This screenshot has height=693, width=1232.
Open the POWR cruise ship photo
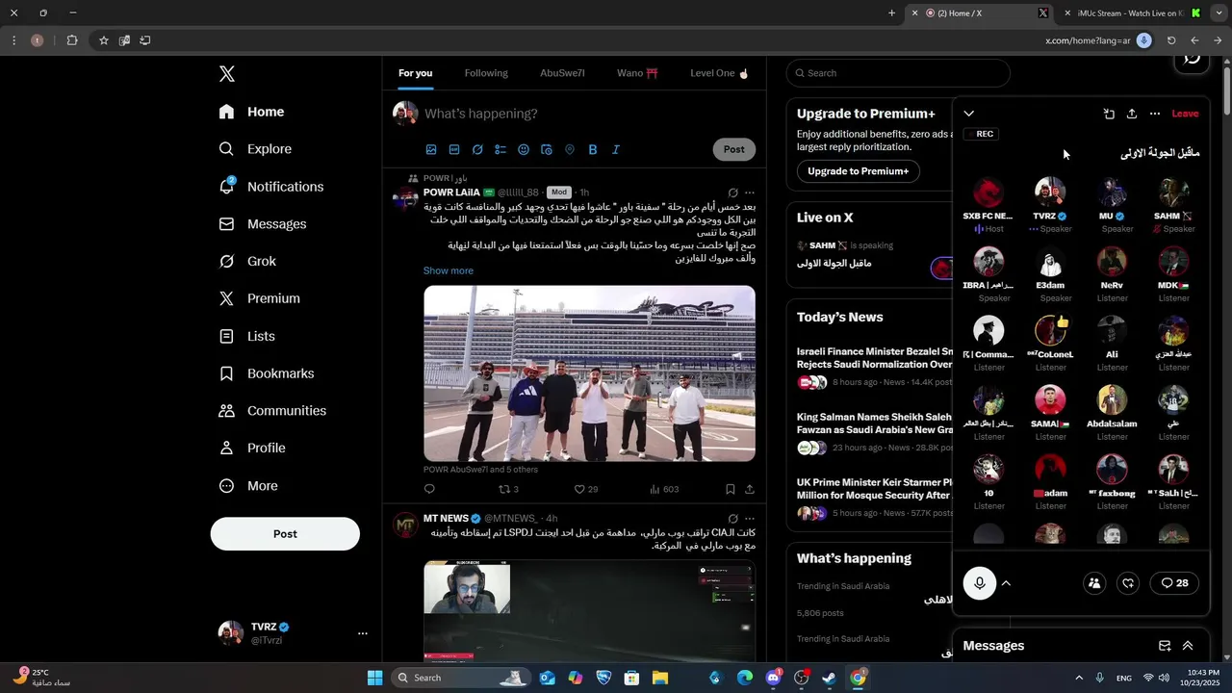click(x=589, y=373)
